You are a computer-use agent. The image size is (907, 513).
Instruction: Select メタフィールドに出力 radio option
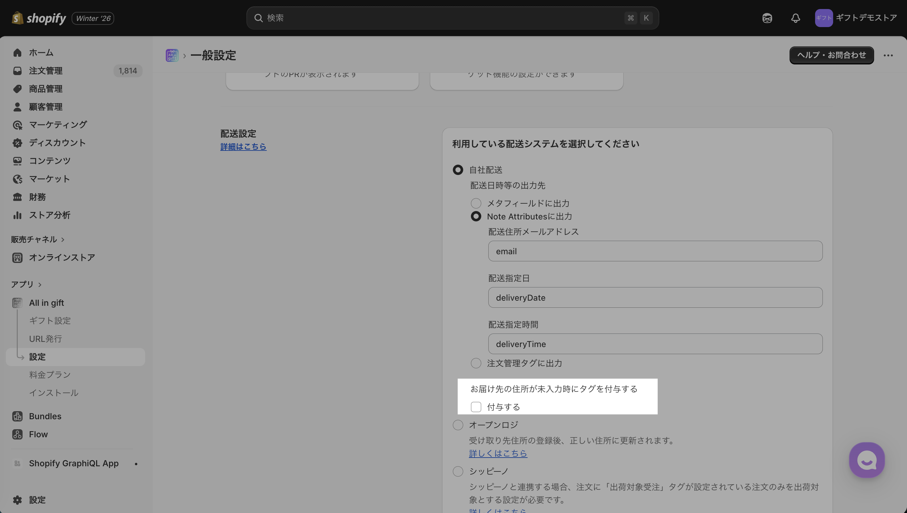(476, 203)
